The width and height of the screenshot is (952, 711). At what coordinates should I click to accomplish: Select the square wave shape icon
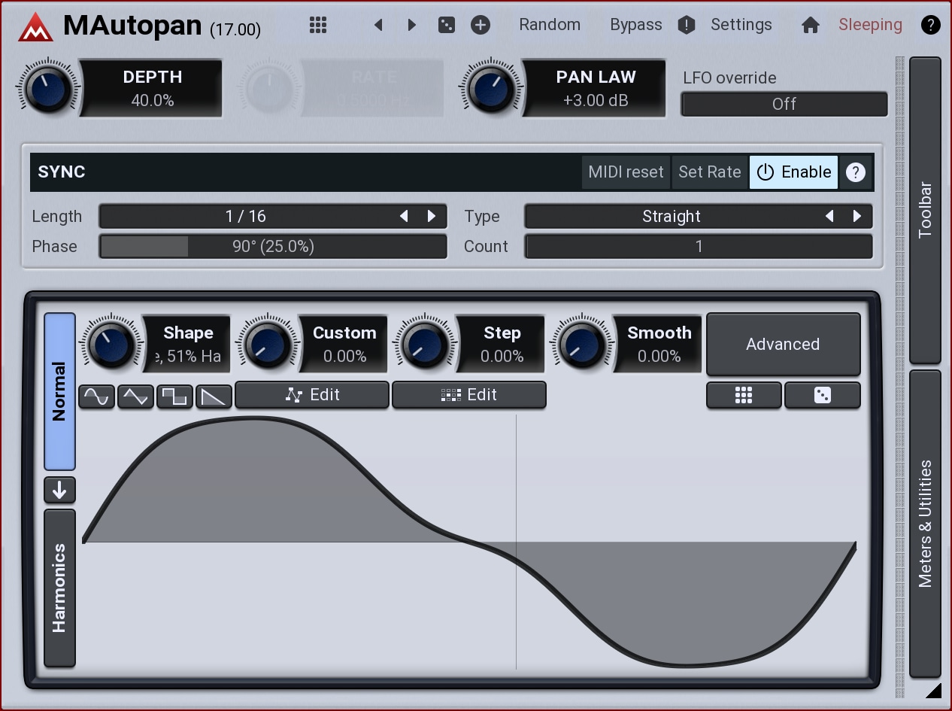click(174, 396)
